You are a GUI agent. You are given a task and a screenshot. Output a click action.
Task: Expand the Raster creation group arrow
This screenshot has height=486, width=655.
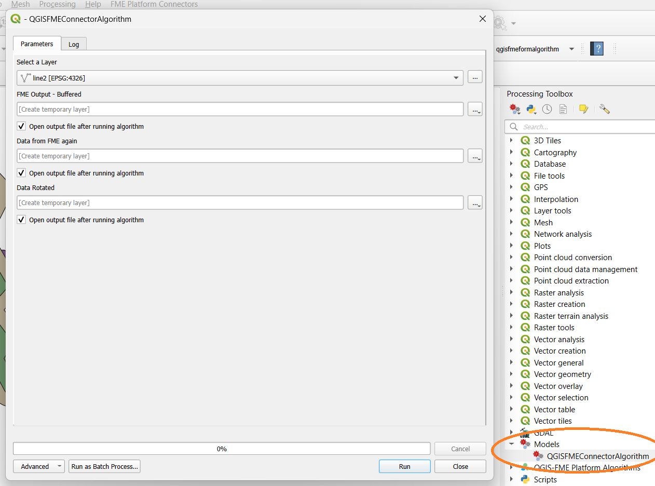pos(512,304)
